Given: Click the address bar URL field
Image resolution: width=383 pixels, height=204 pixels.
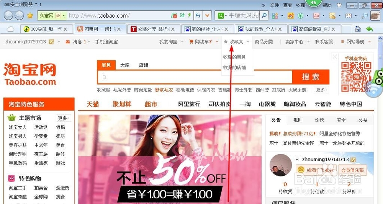Looking at the screenshot, I should 119,16.
